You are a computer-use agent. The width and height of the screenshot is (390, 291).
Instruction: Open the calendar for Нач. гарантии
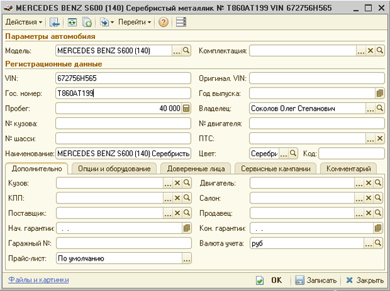tap(187, 228)
